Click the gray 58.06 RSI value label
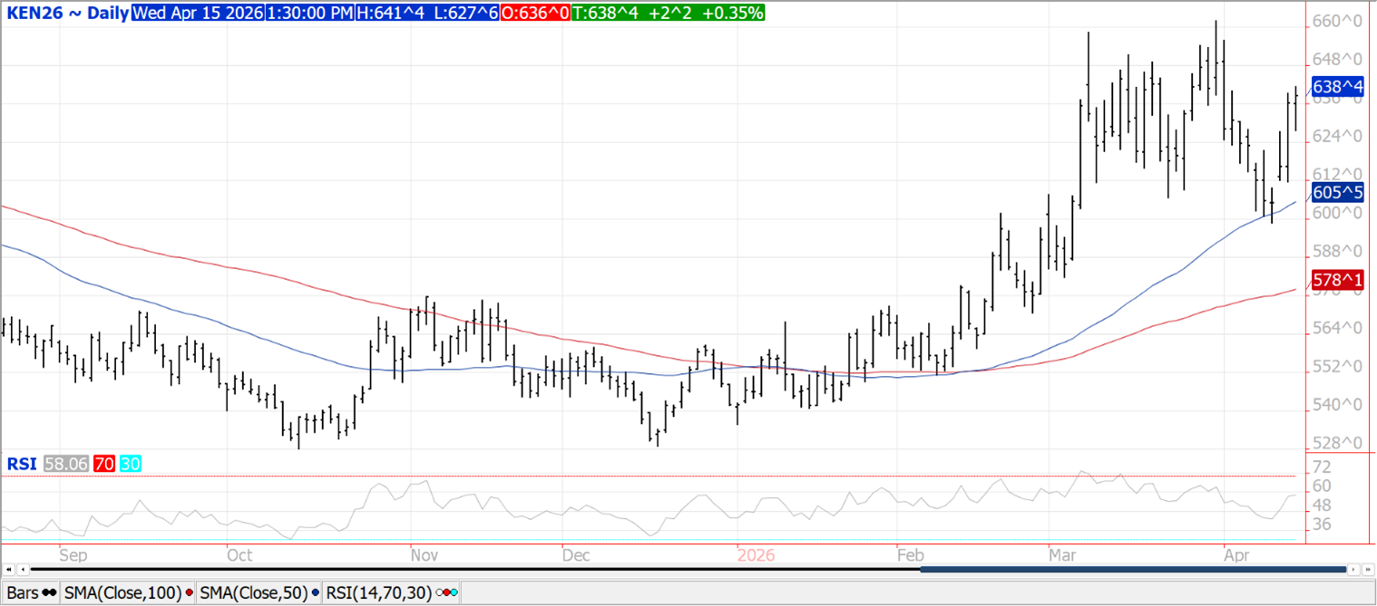 65,464
